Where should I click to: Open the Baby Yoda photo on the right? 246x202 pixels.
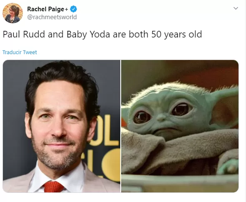(180, 126)
